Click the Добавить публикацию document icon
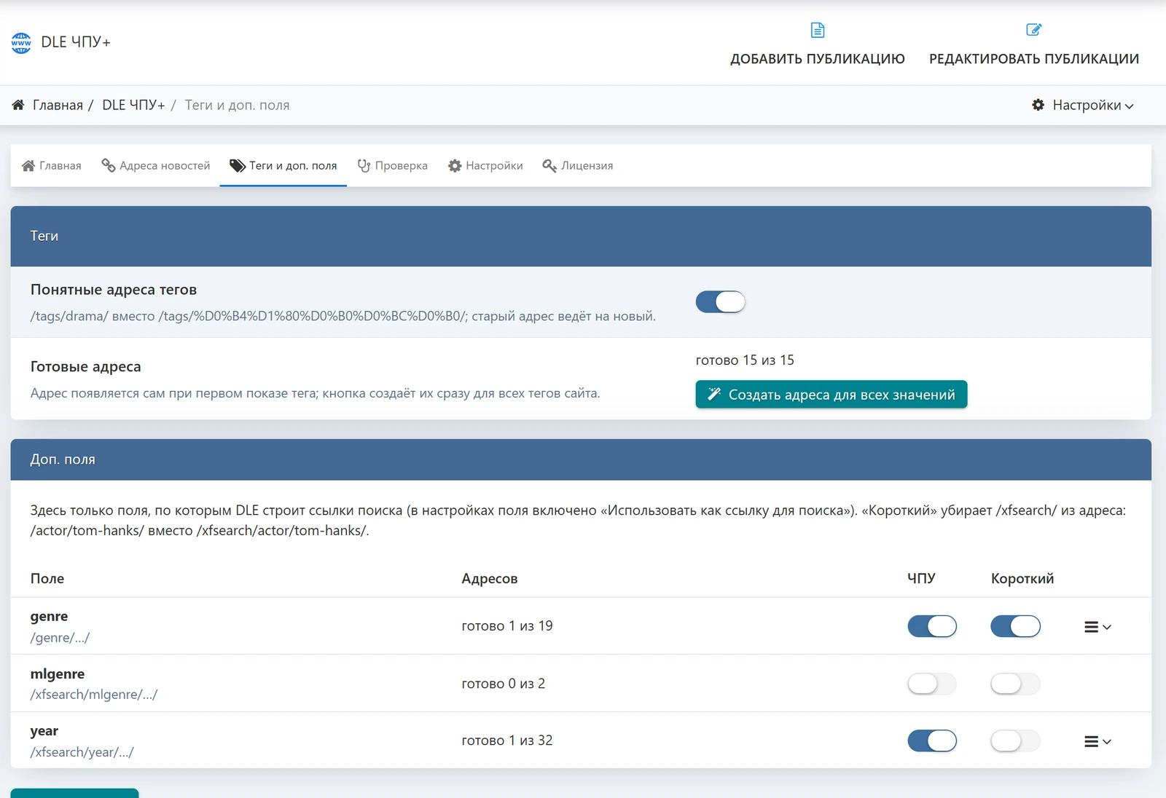The height and width of the screenshot is (798, 1166). 818,30
